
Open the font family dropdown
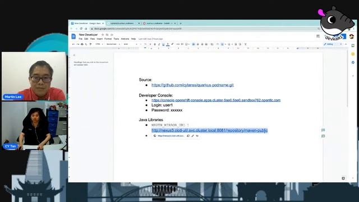click(x=130, y=44)
